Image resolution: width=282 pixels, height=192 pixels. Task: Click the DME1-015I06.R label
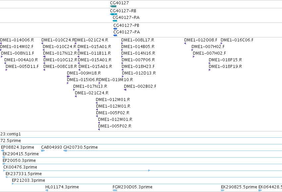coord(83,79)
